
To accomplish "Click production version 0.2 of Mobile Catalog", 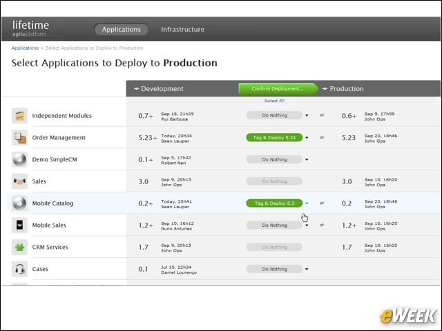I will point(347,203).
